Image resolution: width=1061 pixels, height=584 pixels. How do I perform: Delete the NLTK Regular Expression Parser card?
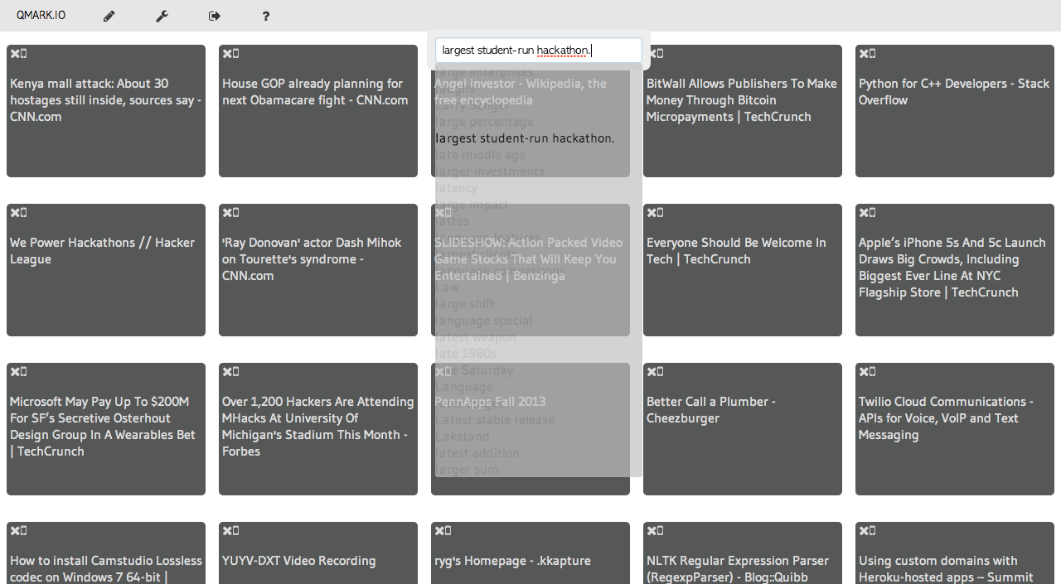(651, 531)
